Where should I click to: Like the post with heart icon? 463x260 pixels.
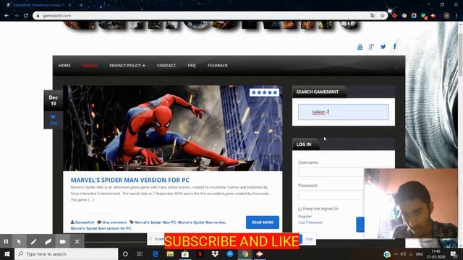(x=53, y=117)
